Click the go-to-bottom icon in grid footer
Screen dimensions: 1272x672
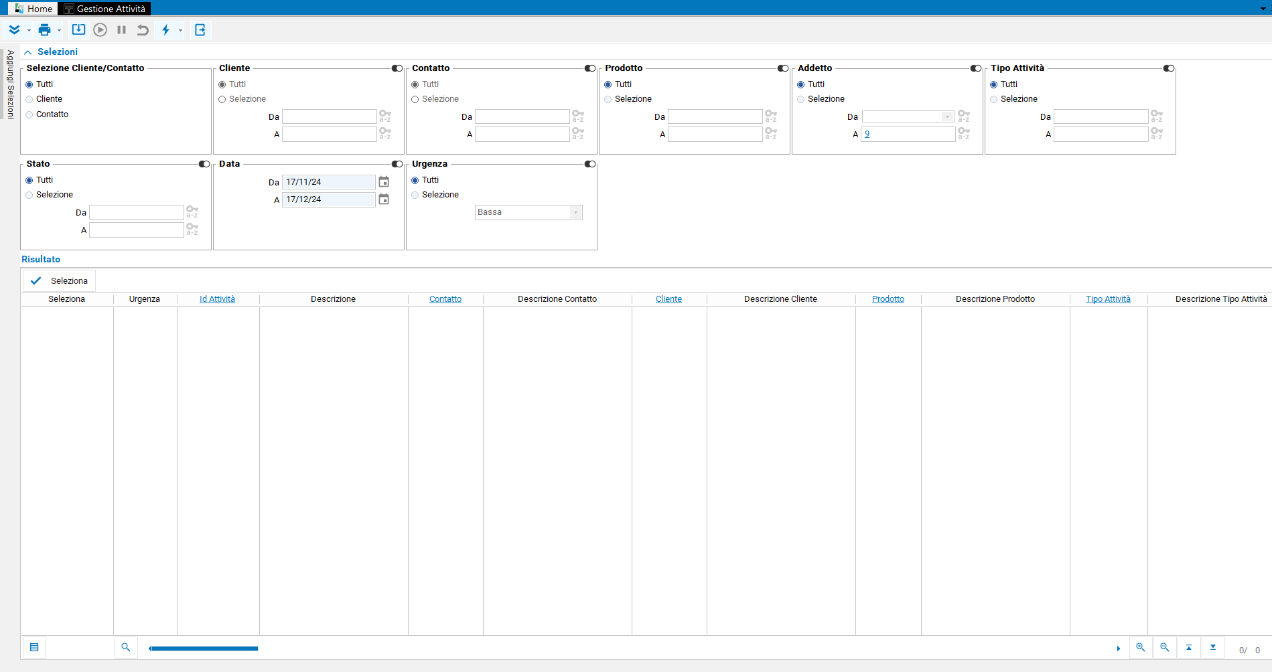tap(1213, 647)
